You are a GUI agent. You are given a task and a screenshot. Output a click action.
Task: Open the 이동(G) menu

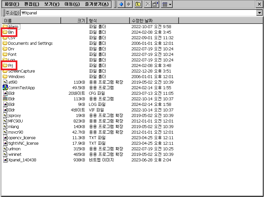tap(72, 4)
